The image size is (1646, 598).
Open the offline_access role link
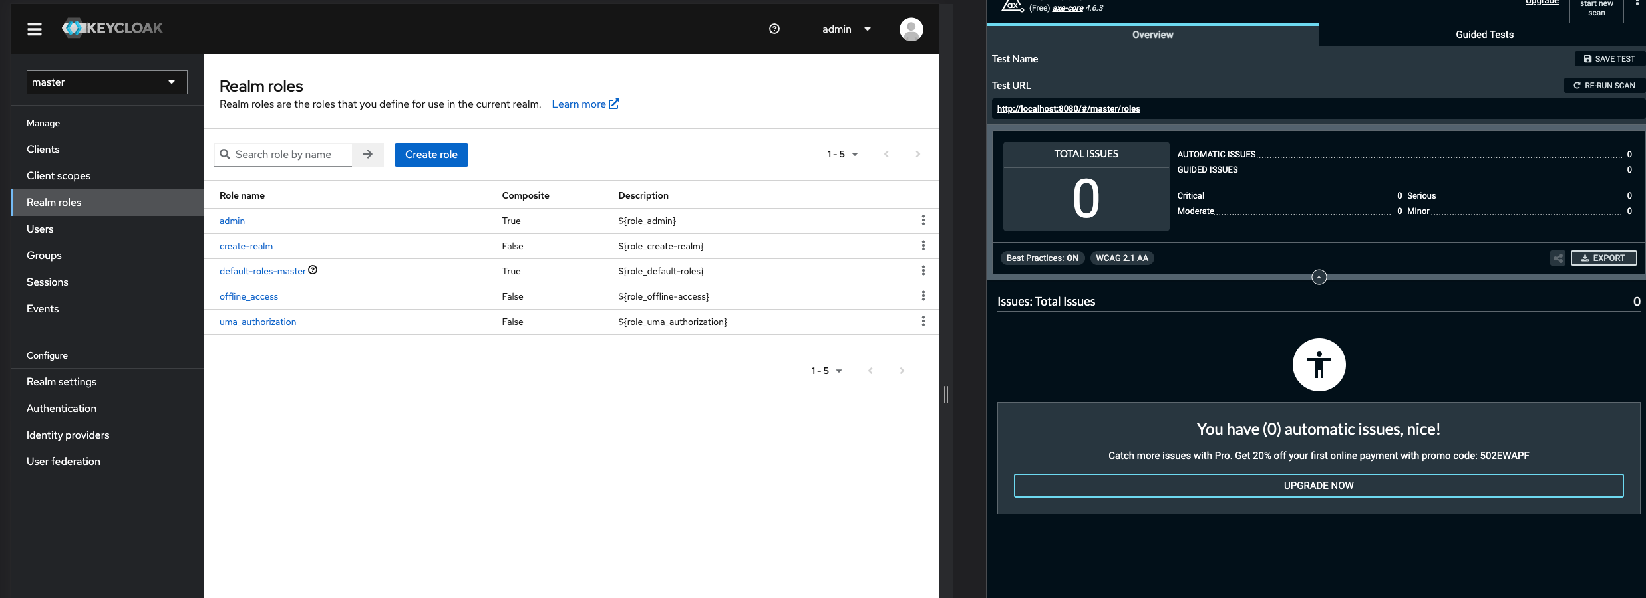pos(249,296)
